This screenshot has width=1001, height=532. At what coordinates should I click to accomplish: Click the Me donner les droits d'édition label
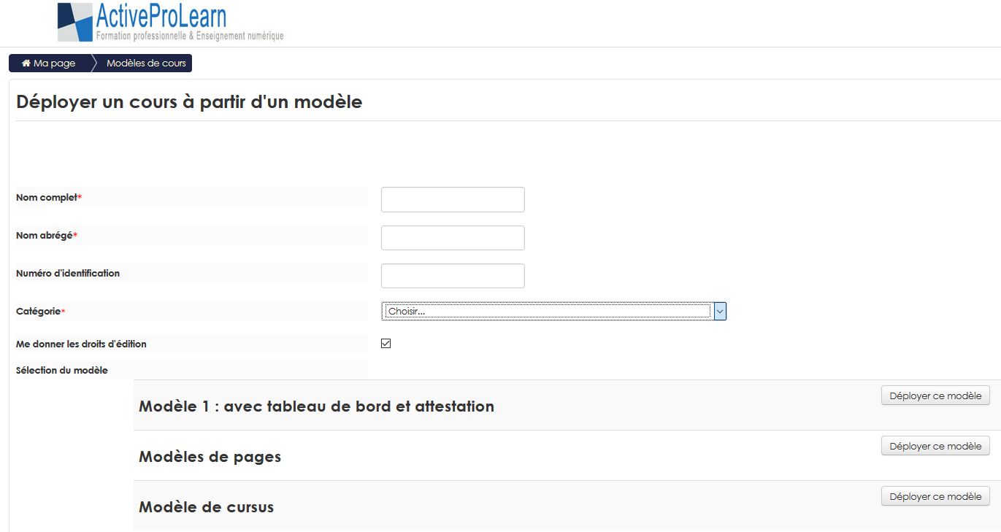pyautogui.click(x=81, y=344)
